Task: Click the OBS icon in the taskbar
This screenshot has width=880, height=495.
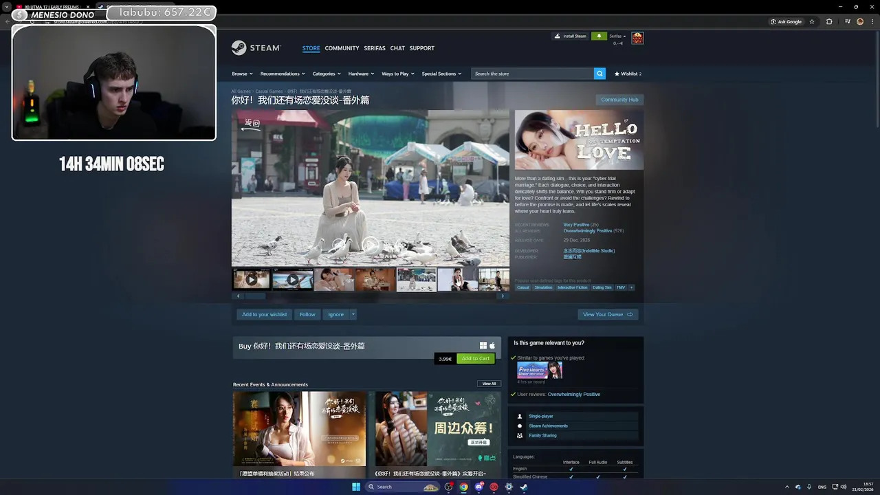Action: [x=449, y=487]
